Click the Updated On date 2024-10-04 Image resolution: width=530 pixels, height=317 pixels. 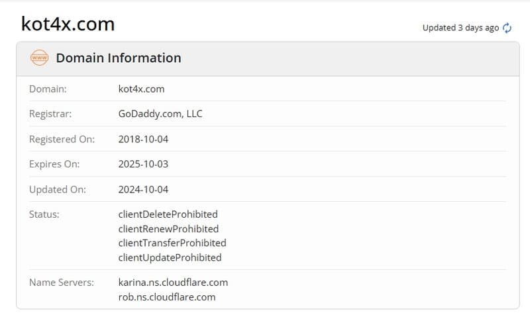(143, 189)
